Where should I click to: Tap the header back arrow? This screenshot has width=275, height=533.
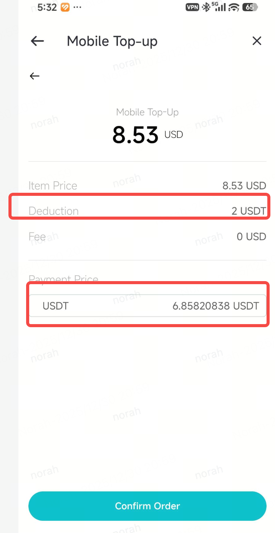tap(37, 41)
